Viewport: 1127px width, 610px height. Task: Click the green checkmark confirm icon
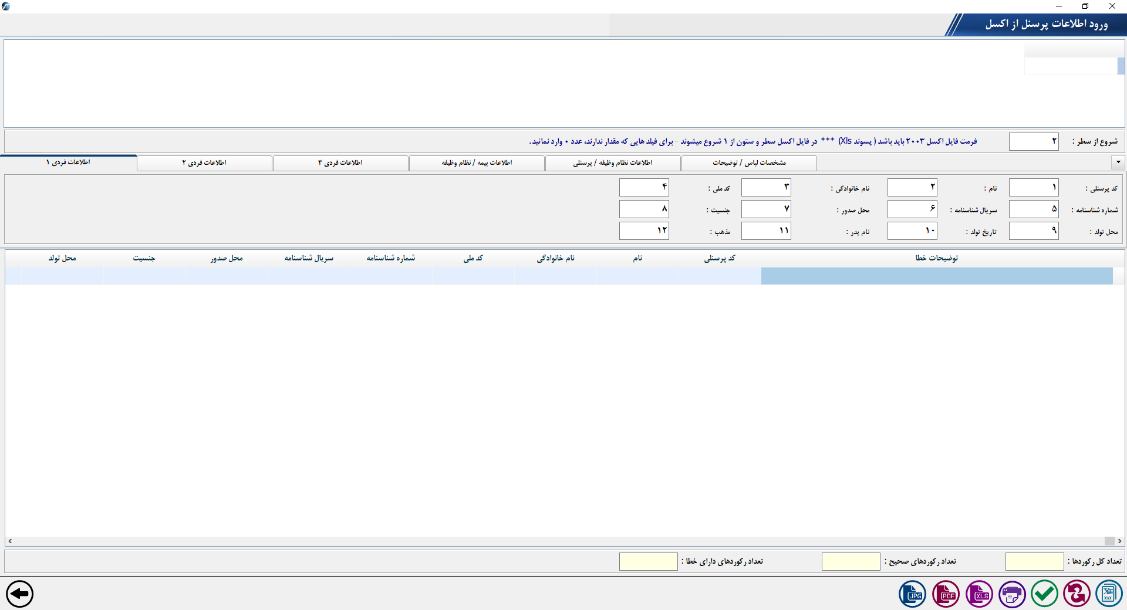point(1044,594)
